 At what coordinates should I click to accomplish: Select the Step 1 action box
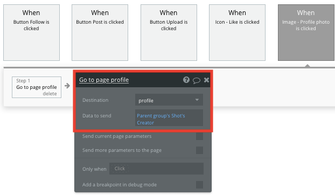click(37, 87)
